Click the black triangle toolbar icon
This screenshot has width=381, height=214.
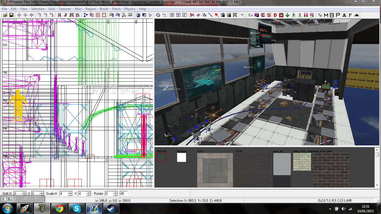point(356,15)
